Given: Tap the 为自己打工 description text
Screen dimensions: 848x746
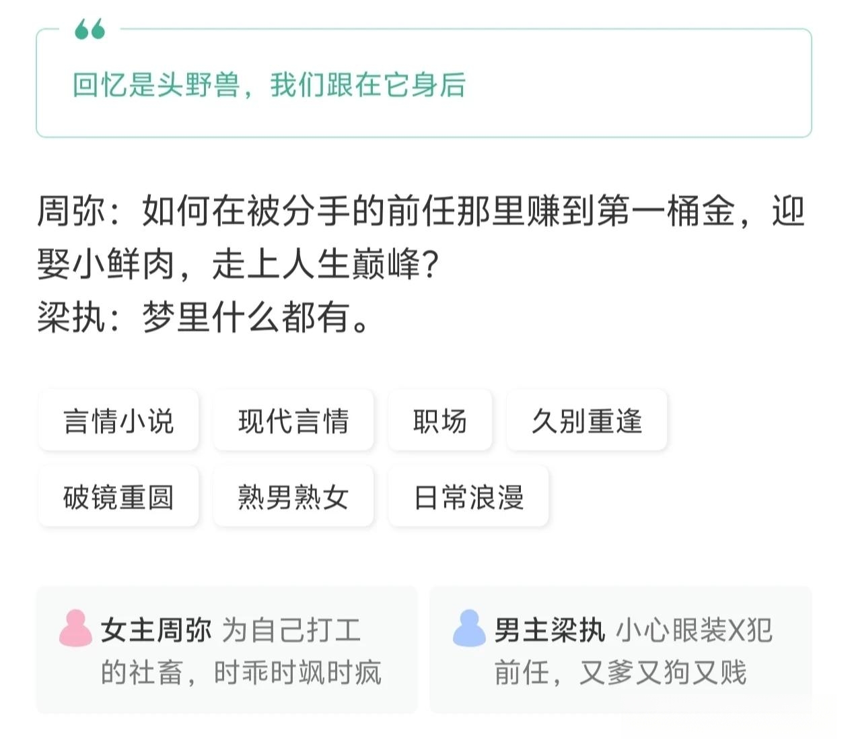Looking at the screenshot, I should pos(291,630).
